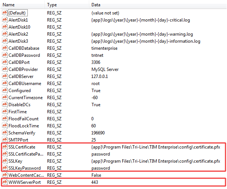227x189 pixels.
Task: Select the FloodLockTime value name
Action: (x=24, y=126)
